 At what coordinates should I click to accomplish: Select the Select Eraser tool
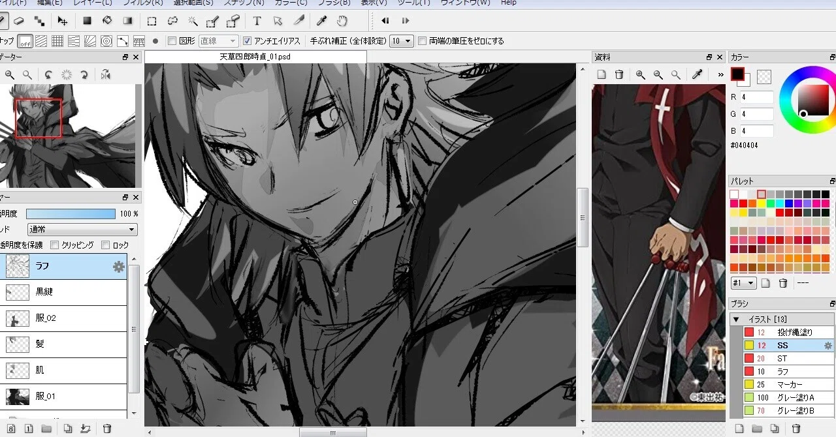pyautogui.click(x=233, y=21)
